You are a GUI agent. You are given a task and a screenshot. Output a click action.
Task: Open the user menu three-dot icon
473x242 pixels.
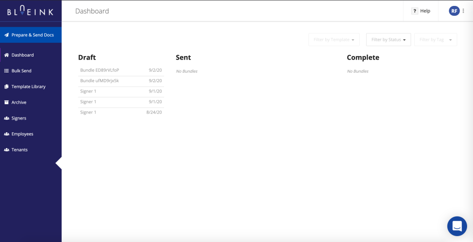[464, 11]
